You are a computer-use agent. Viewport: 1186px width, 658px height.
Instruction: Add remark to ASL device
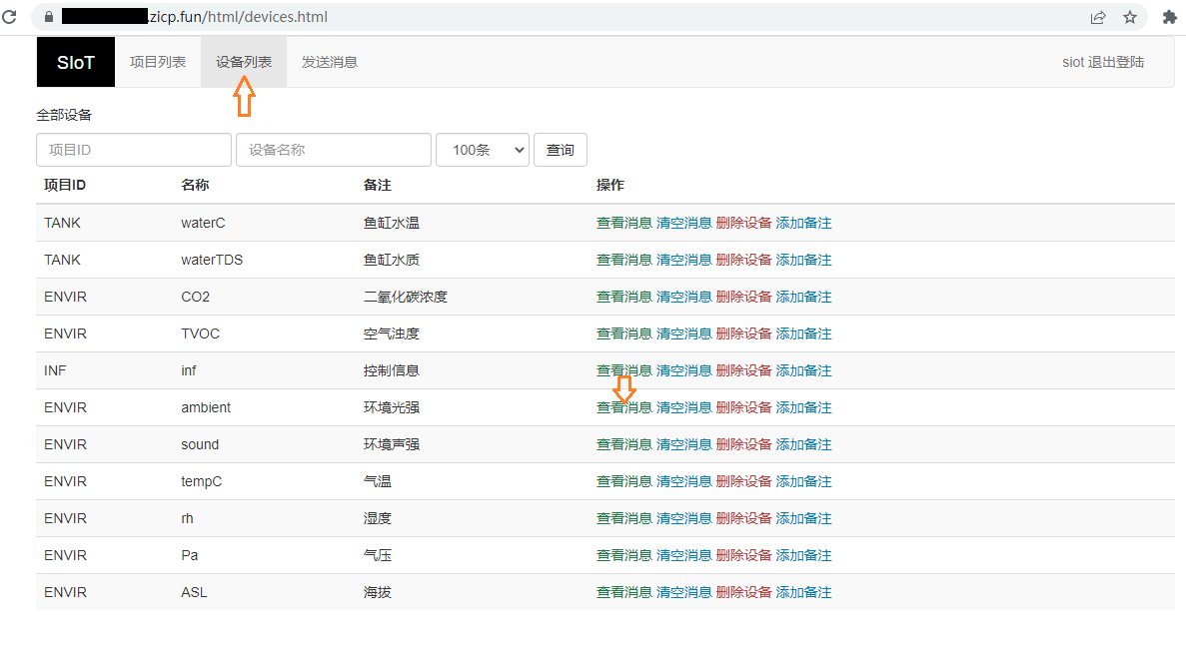[x=803, y=593]
